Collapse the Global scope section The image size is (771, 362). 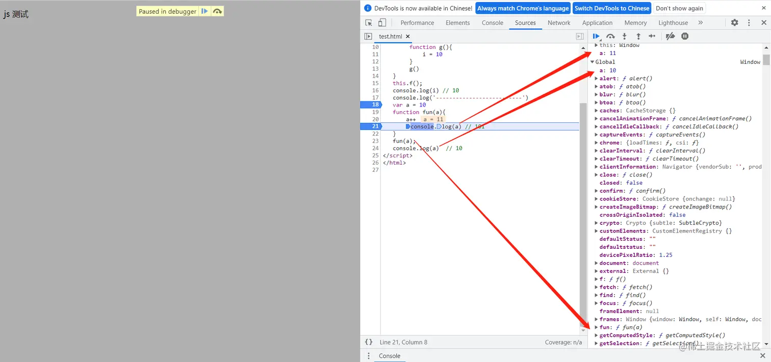pyautogui.click(x=593, y=62)
